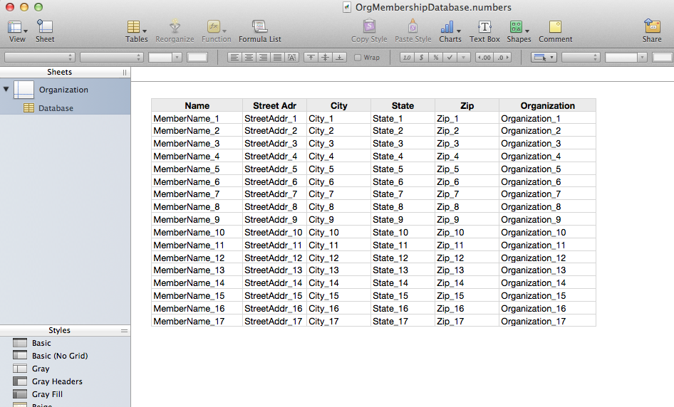
Task: Open cell borders selection dropdown
Action: coord(544,57)
